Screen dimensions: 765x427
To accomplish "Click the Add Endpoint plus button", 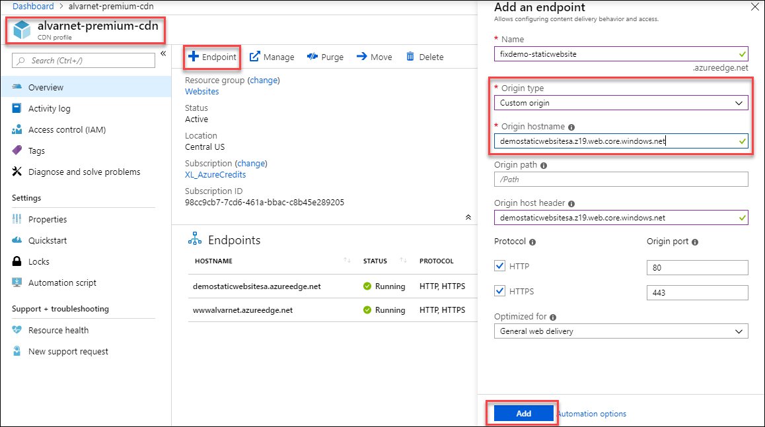I will (212, 57).
